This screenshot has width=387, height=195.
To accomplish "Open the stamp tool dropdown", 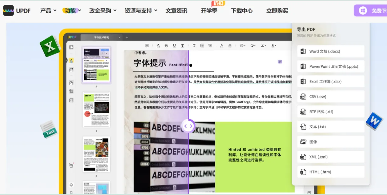I will (x=263, y=46).
